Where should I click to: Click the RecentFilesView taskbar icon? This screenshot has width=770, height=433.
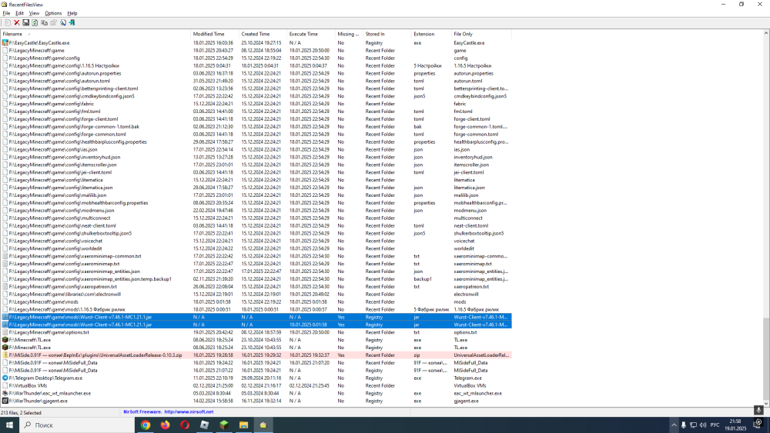coord(263,425)
